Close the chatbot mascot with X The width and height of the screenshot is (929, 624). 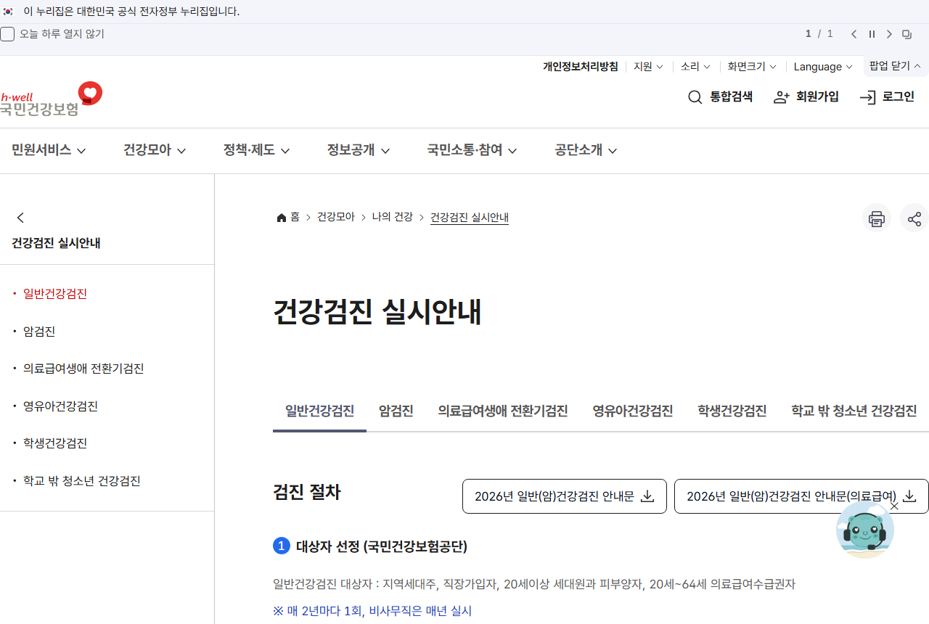tap(894, 506)
